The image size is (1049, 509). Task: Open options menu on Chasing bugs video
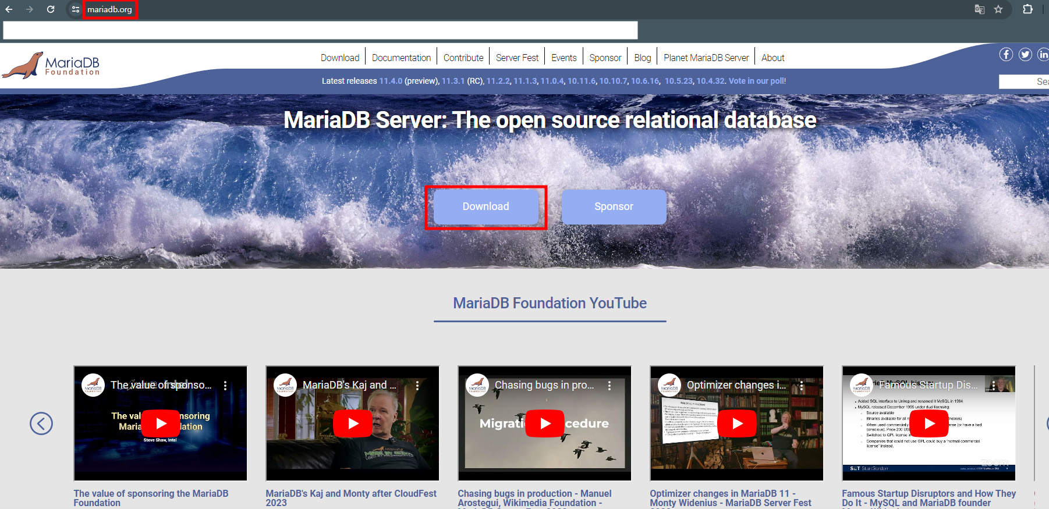point(609,385)
